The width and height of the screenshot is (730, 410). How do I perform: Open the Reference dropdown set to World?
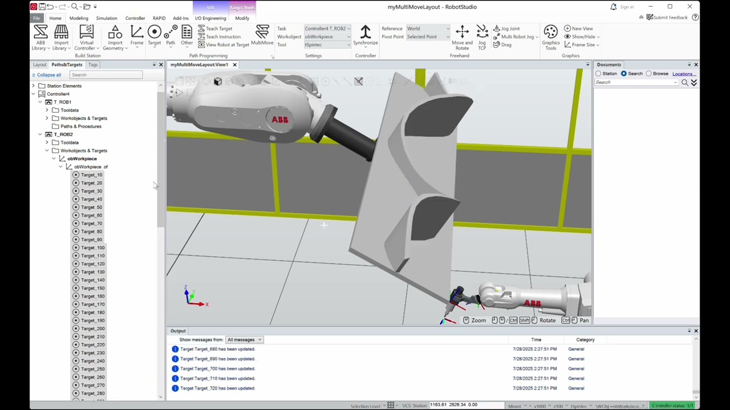[x=428, y=28]
